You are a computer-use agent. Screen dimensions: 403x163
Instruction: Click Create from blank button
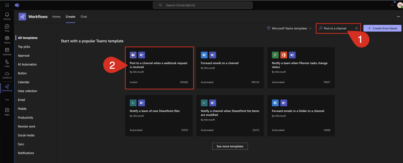click(x=382, y=28)
